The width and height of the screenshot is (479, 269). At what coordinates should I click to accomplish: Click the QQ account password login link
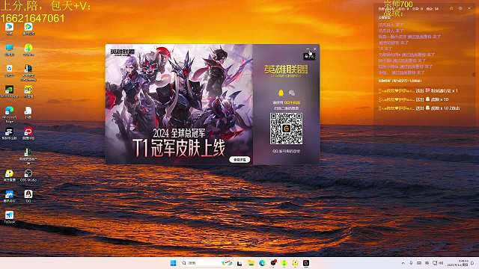286,151
